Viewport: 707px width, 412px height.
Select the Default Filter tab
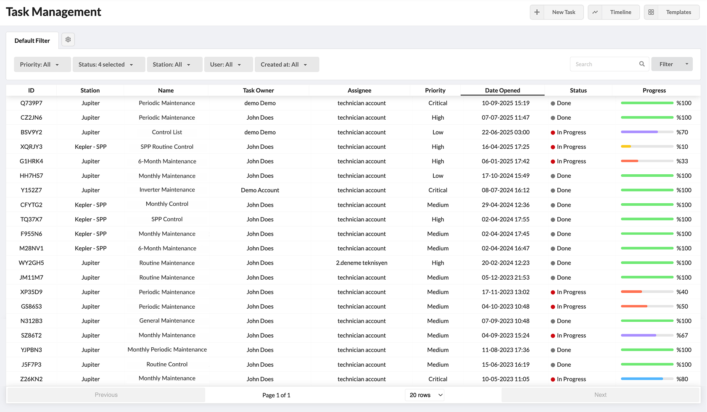pyautogui.click(x=32, y=41)
